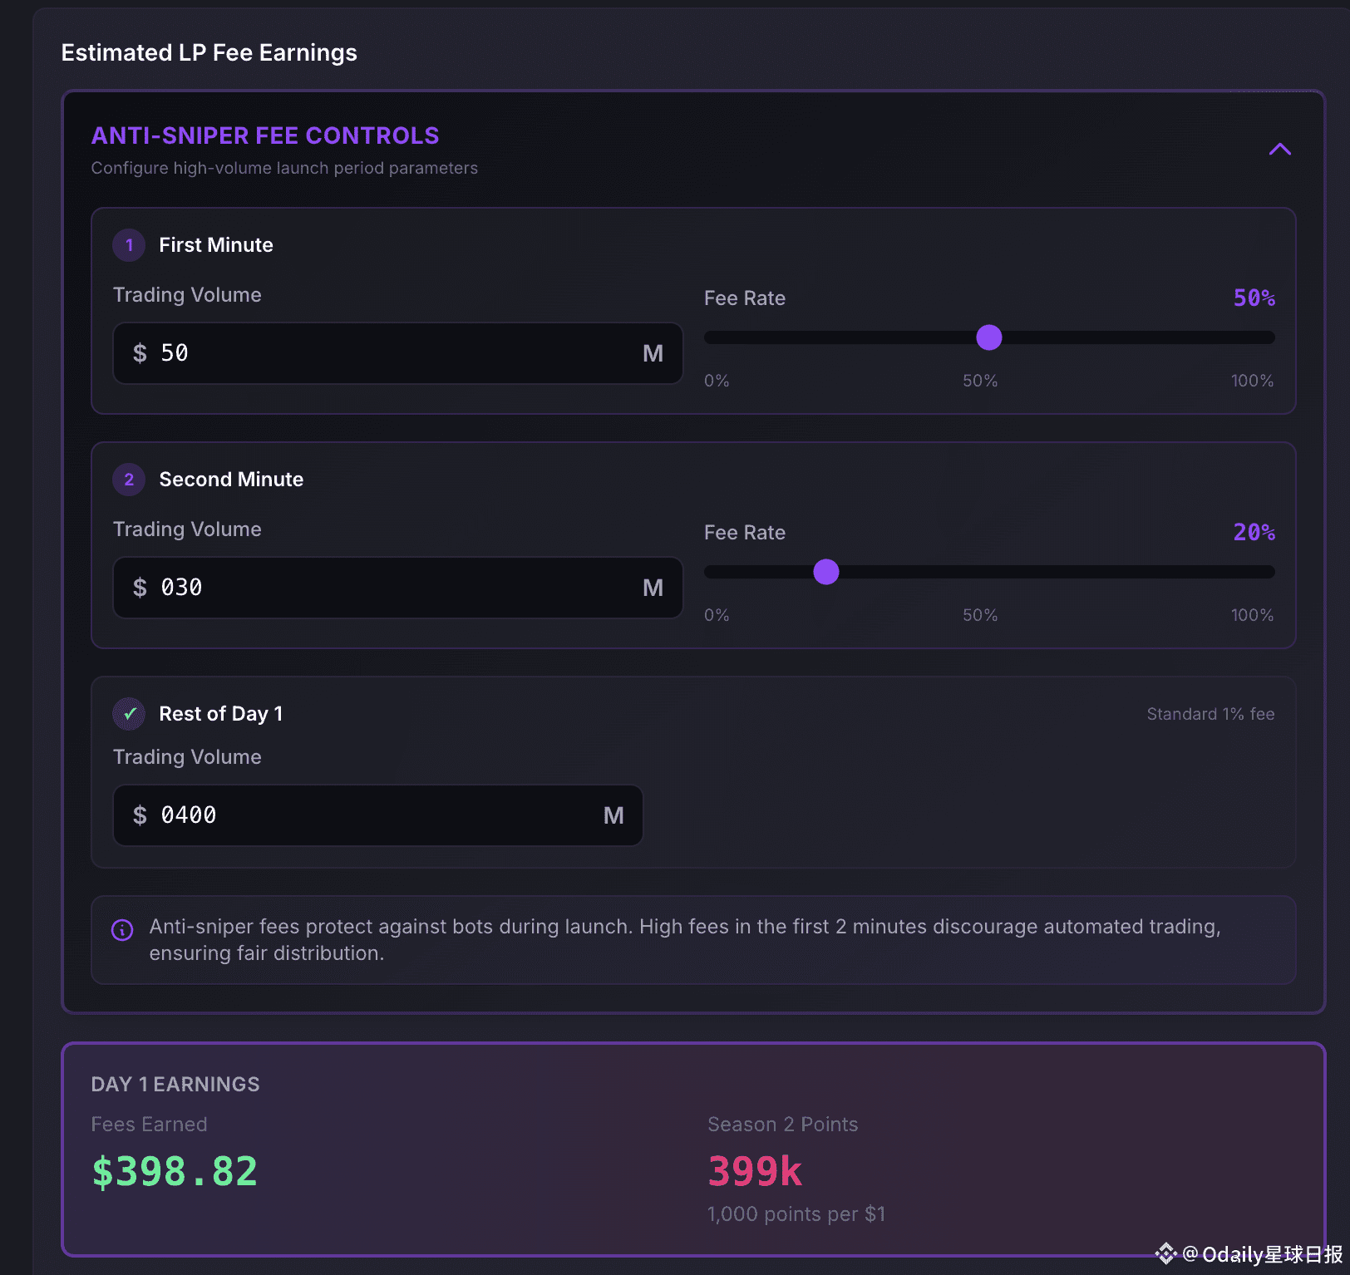1350x1275 pixels.
Task: Click the info icon in the anti-sniper note
Action: coord(122,930)
